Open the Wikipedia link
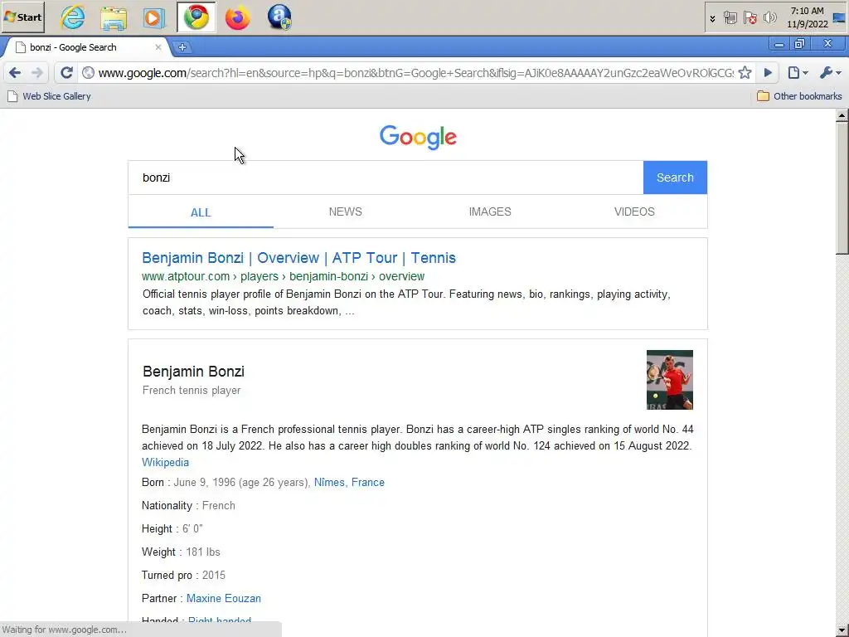This screenshot has width=849, height=637. coord(165,462)
